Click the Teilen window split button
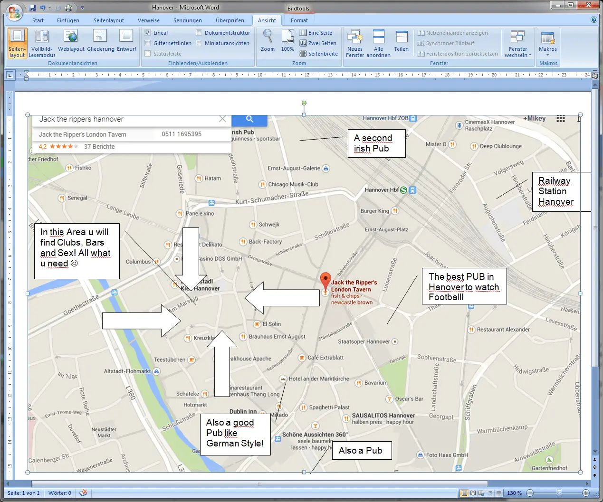This screenshot has height=502, width=603. click(402, 40)
